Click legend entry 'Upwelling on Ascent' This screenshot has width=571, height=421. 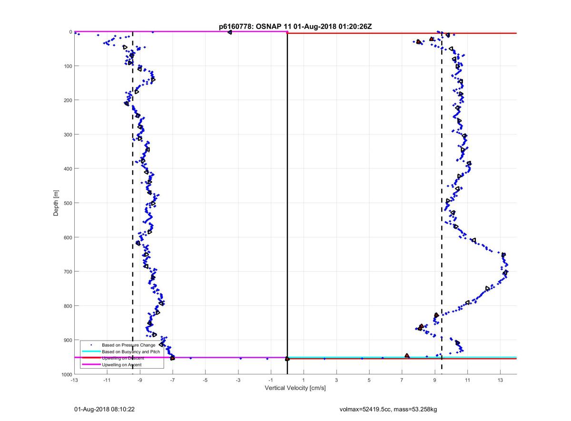121,364
